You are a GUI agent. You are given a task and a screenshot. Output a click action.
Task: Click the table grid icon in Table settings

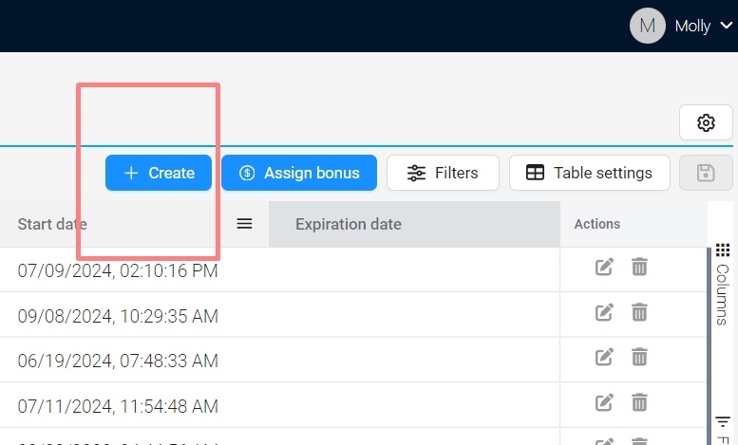point(535,173)
